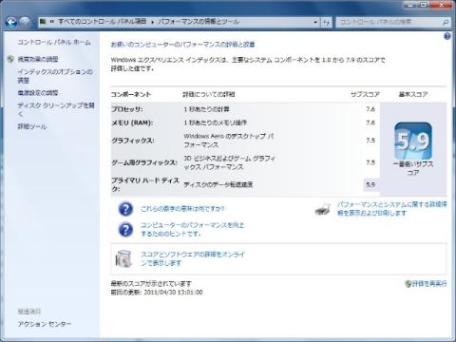This screenshot has width=456, height=342.
Task: Click コンピューターのパフォーマンスを向上するためのヒント link
Action: (x=193, y=230)
